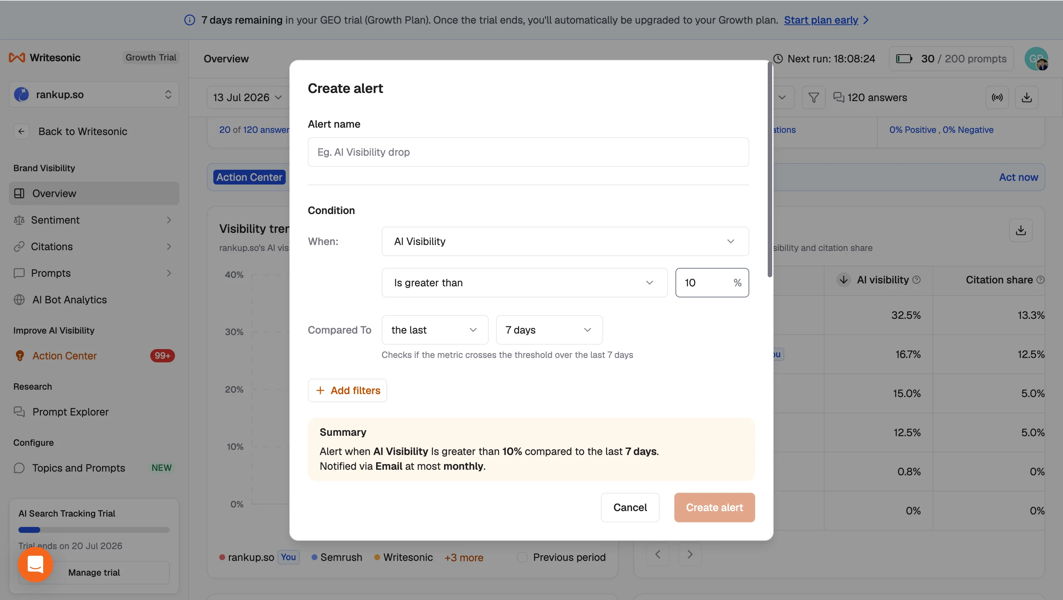Click Back to Writesonic
1063x600 pixels.
coord(83,131)
